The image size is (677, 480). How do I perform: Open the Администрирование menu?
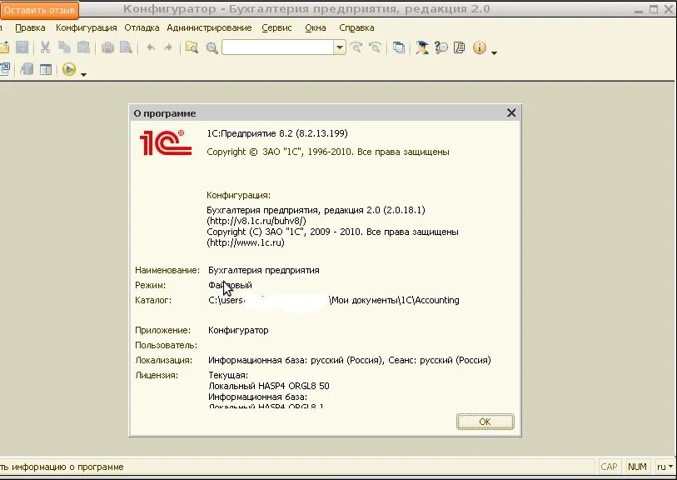pyautogui.click(x=209, y=27)
